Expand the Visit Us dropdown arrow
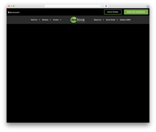This screenshot has width=156, height=132. [x=39, y=20]
